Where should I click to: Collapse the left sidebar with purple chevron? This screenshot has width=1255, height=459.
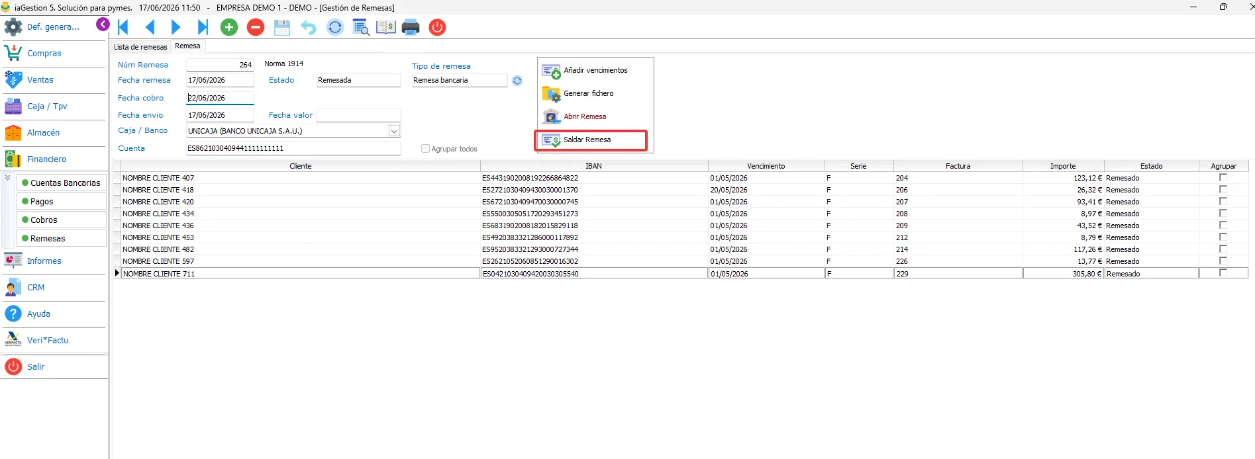(x=103, y=24)
